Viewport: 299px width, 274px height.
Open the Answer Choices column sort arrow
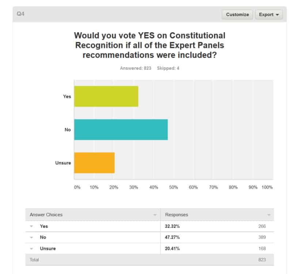(x=155, y=215)
